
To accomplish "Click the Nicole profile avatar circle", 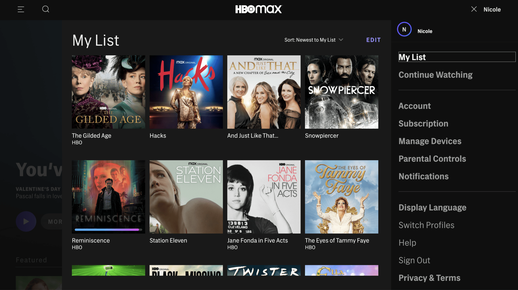I will [404, 29].
